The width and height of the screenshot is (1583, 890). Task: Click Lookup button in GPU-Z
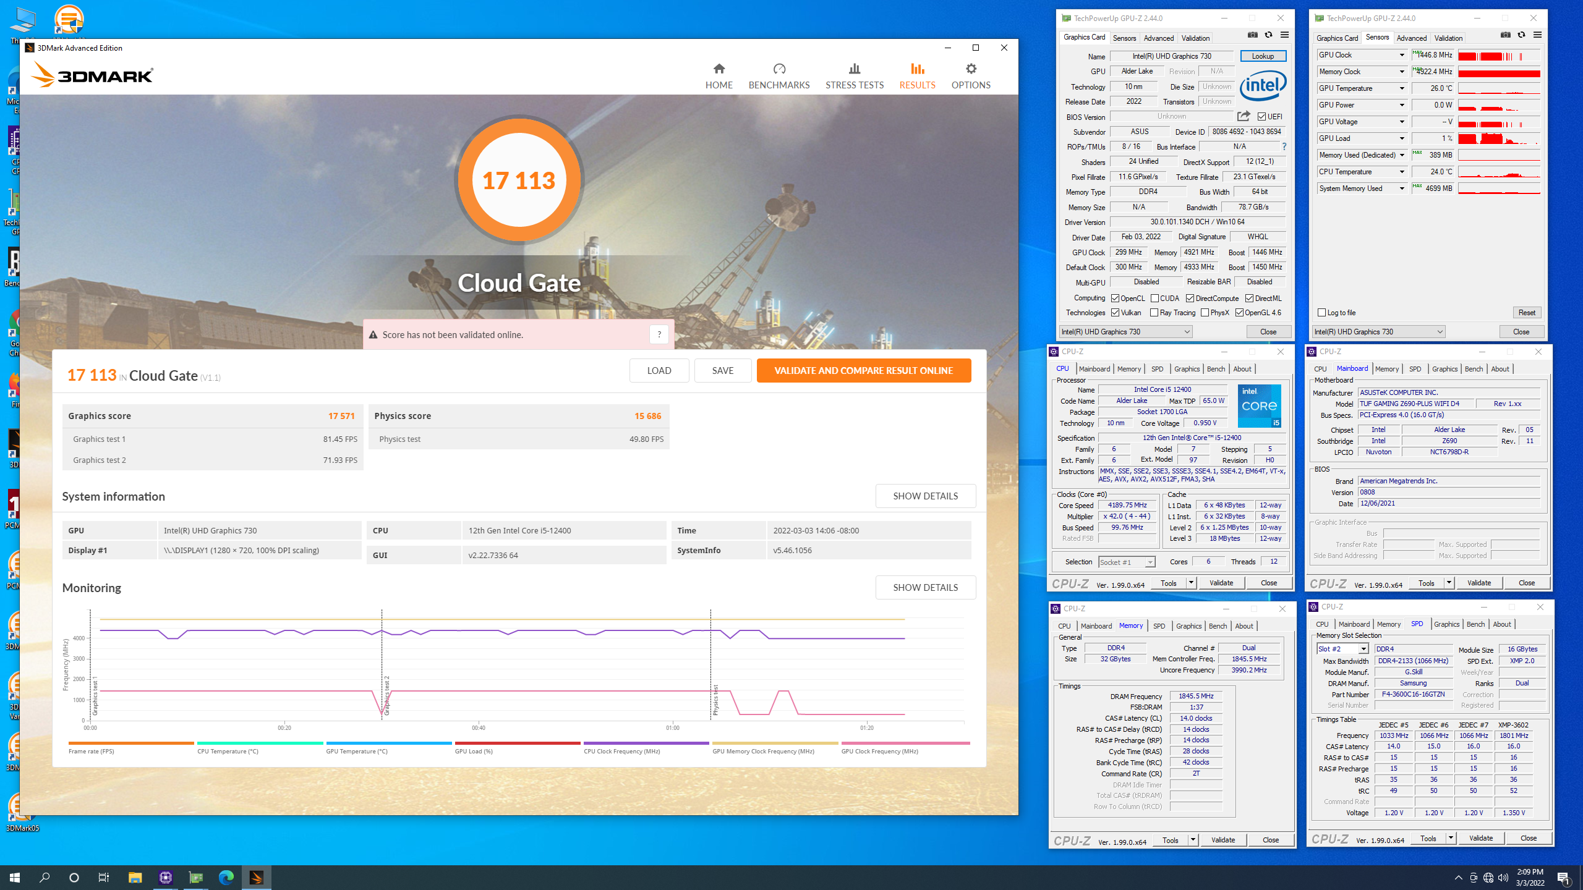[x=1263, y=56]
